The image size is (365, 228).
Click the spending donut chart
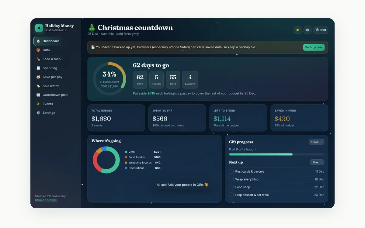(106, 160)
